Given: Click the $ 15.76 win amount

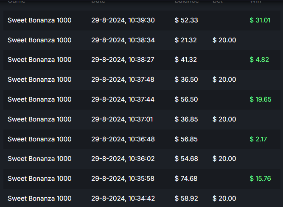Looking at the screenshot, I should pos(260,179).
